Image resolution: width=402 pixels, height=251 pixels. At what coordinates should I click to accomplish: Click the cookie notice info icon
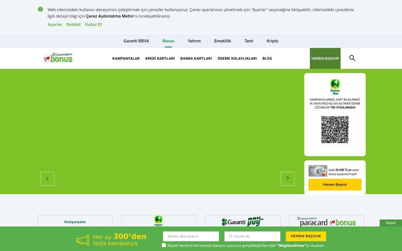(x=41, y=9)
